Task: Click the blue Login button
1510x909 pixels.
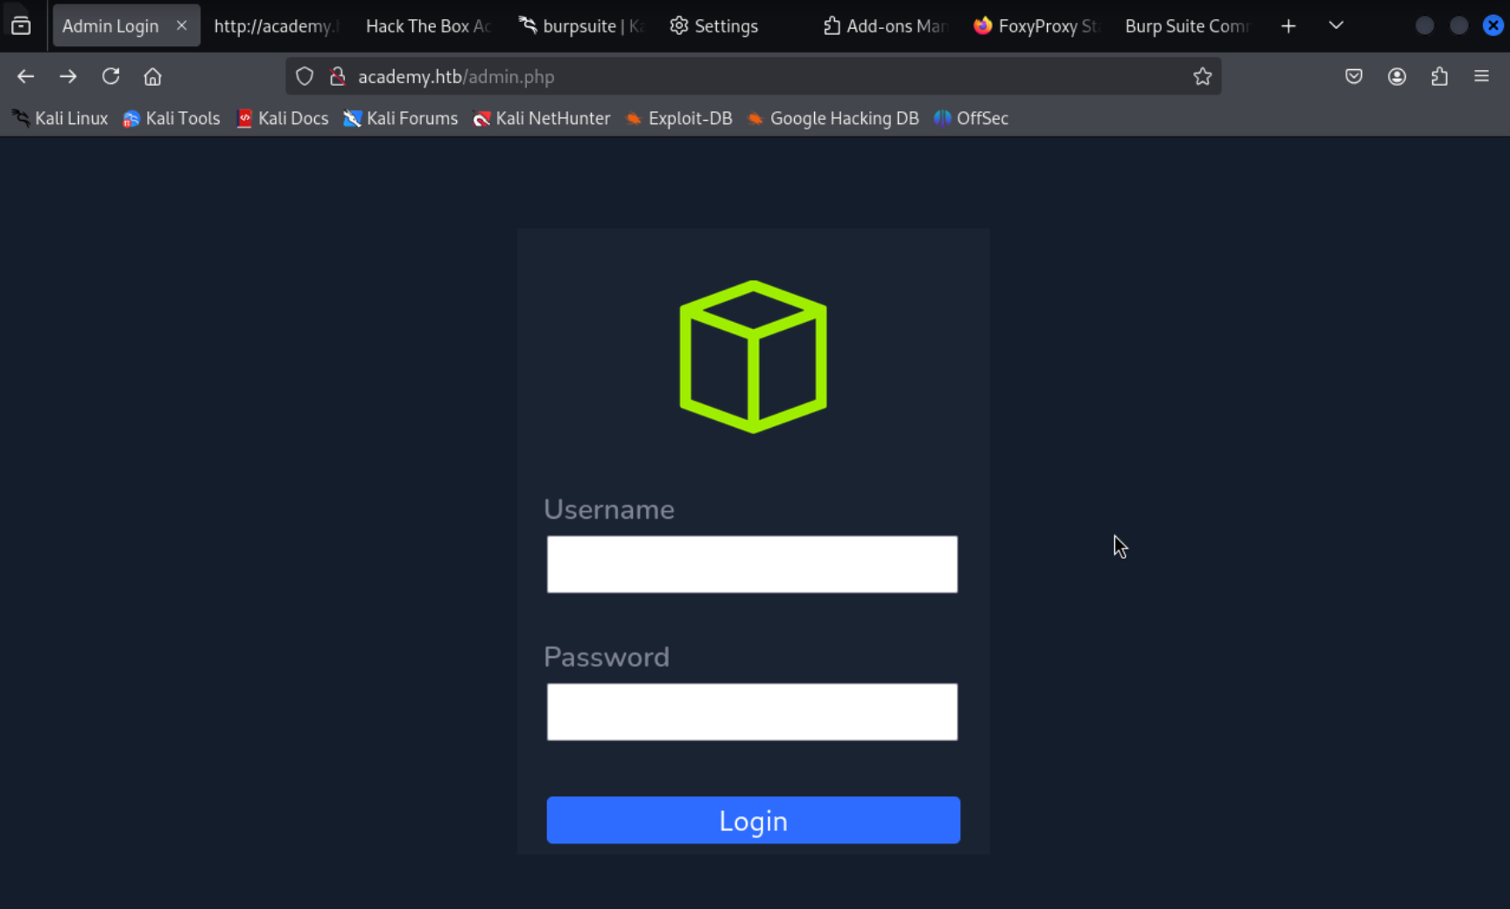Action: (x=753, y=820)
